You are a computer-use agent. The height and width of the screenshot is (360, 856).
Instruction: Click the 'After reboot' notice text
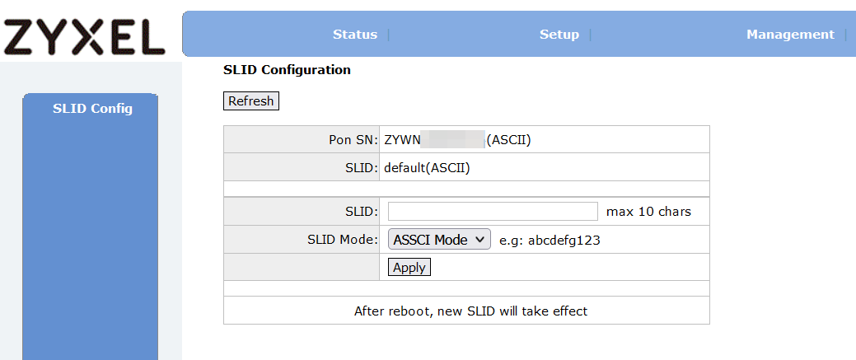470,311
